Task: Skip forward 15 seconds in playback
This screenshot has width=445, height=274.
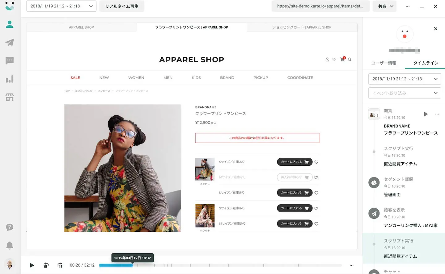Action: pos(60,265)
